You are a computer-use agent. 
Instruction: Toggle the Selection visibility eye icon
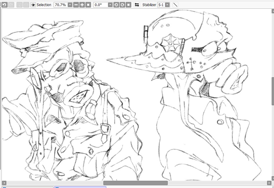click(33, 5)
